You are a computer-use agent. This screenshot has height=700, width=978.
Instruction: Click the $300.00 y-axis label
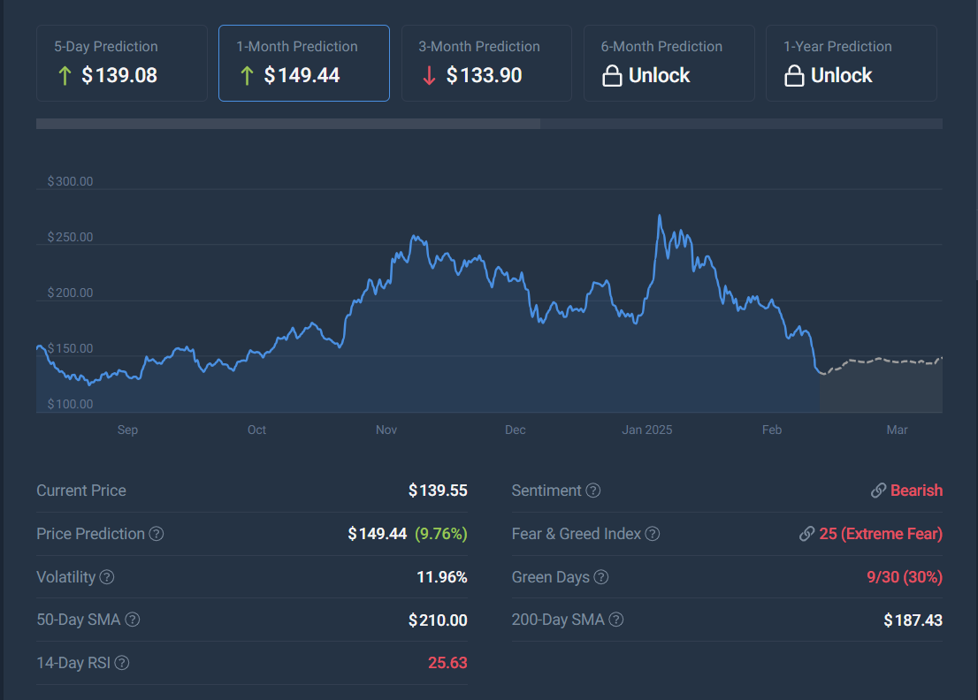(71, 181)
